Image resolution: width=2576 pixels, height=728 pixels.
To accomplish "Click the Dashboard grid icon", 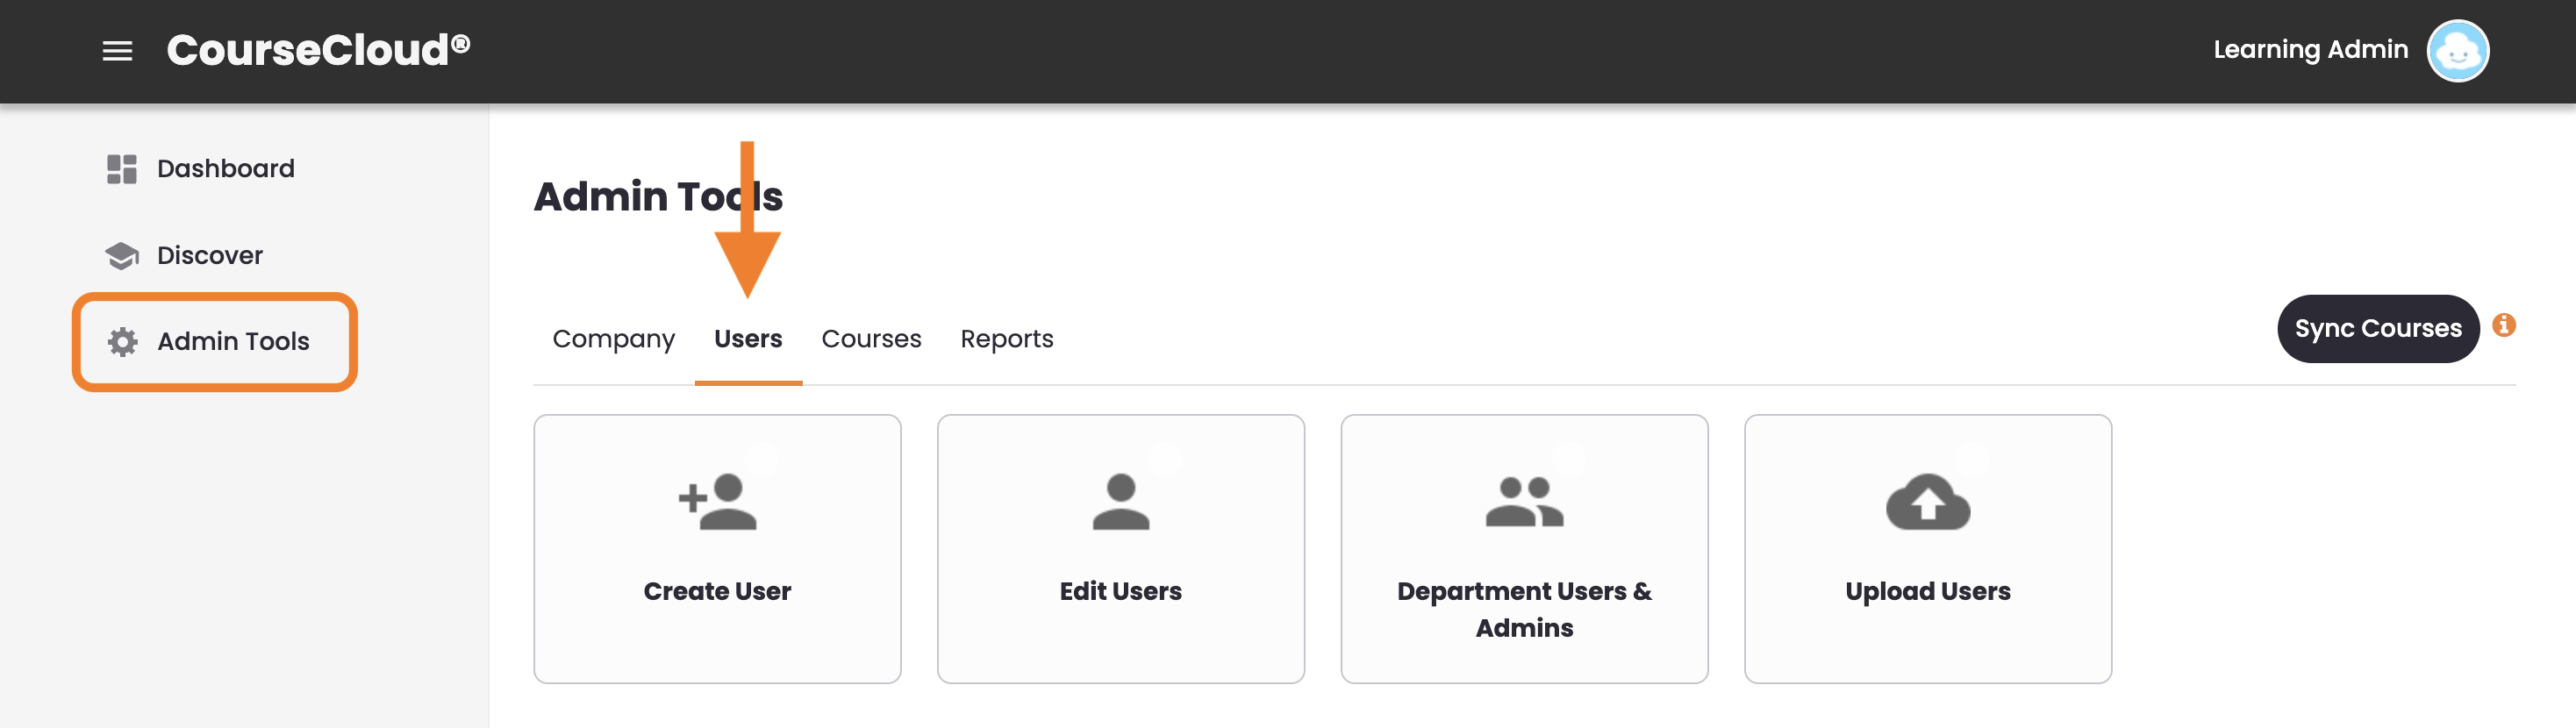I will pos(122,169).
